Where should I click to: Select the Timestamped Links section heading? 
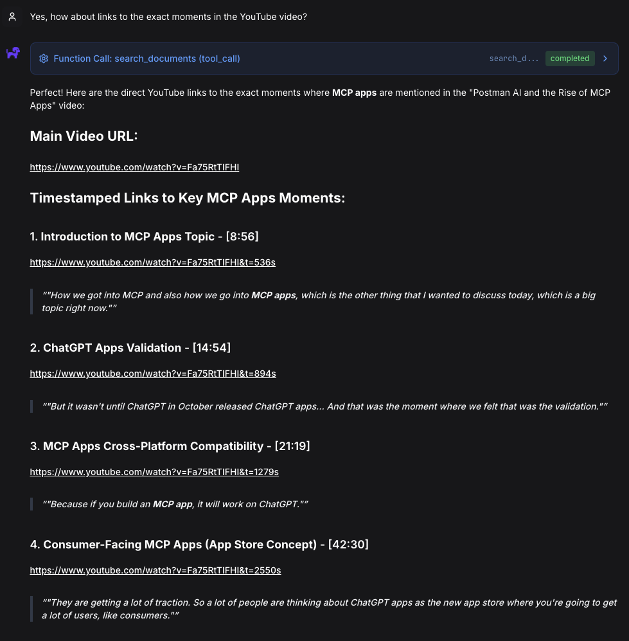(x=187, y=198)
